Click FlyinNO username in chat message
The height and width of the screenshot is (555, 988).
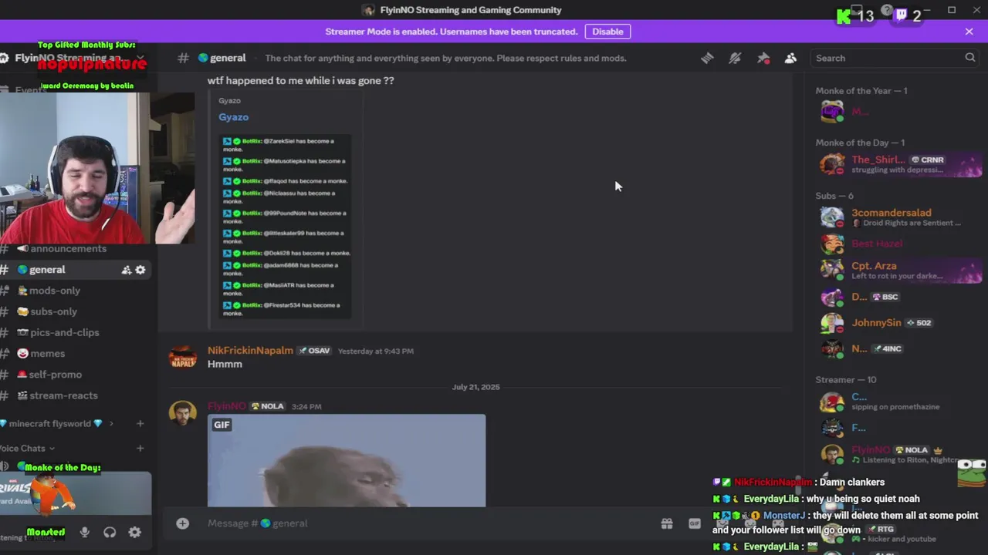[226, 406]
